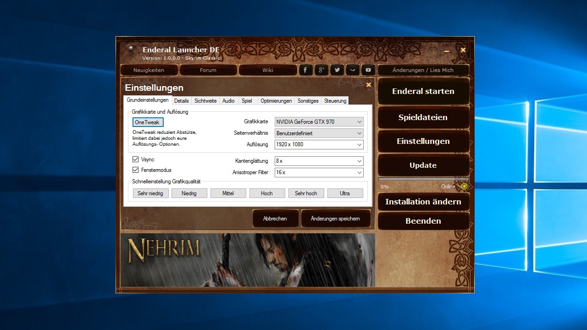Click the Beenden button
The height and width of the screenshot is (330, 587).
pyautogui.click(x=423, y=221)
